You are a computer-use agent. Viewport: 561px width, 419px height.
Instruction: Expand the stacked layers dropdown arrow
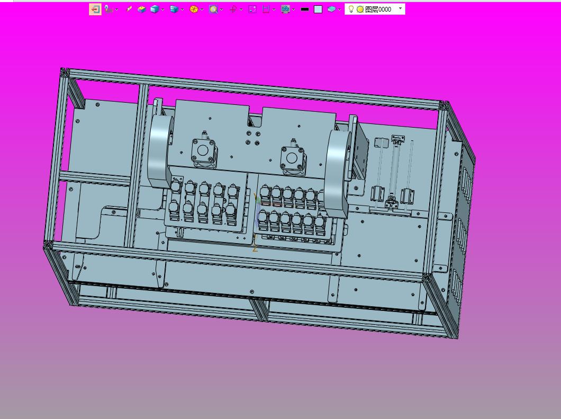(339, 10)
